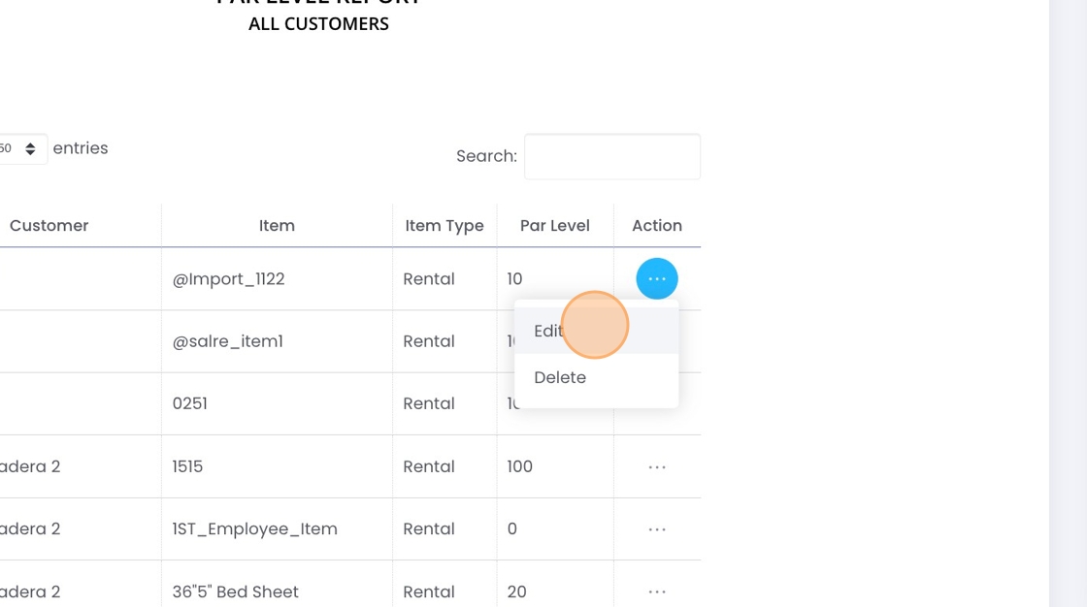Screen dimensions: 1087x607
Task: Sort by the Par Level column header
Action: [x=554, y=225]
